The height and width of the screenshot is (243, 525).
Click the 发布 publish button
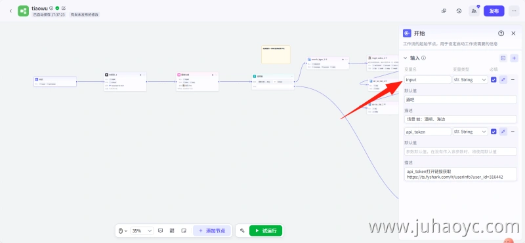point(494,11)
